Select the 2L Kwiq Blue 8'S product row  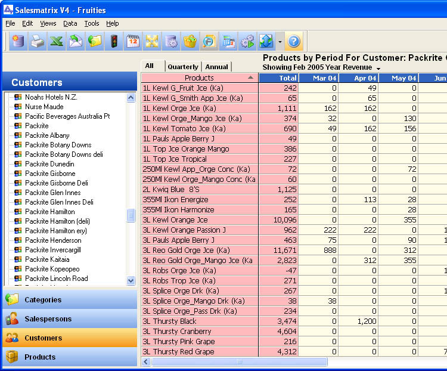tap(200, 190)
